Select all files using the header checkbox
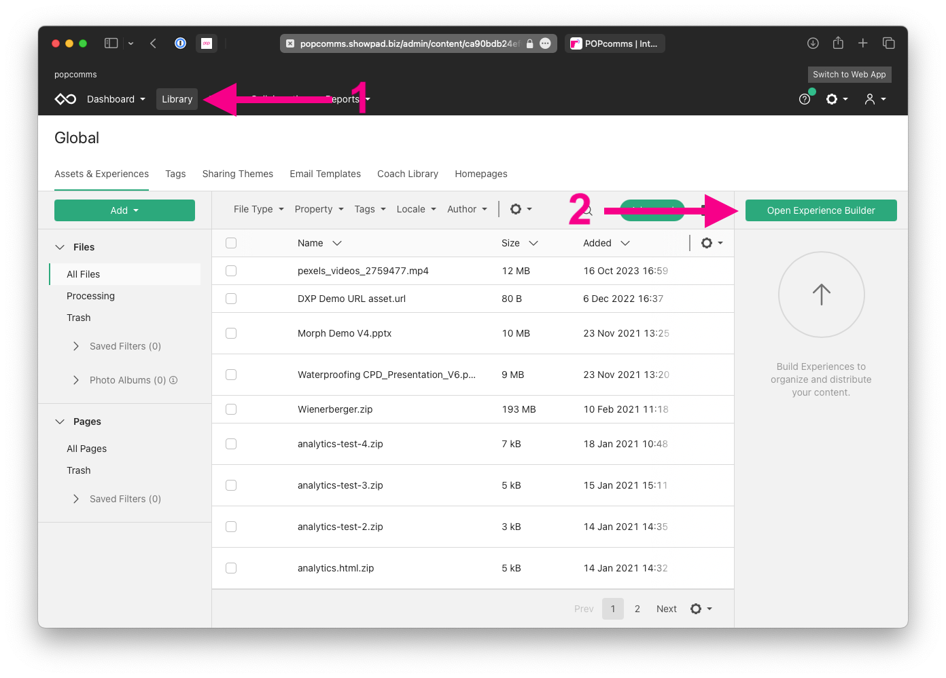This screenshot has width=946, height=678. (231, 242)
